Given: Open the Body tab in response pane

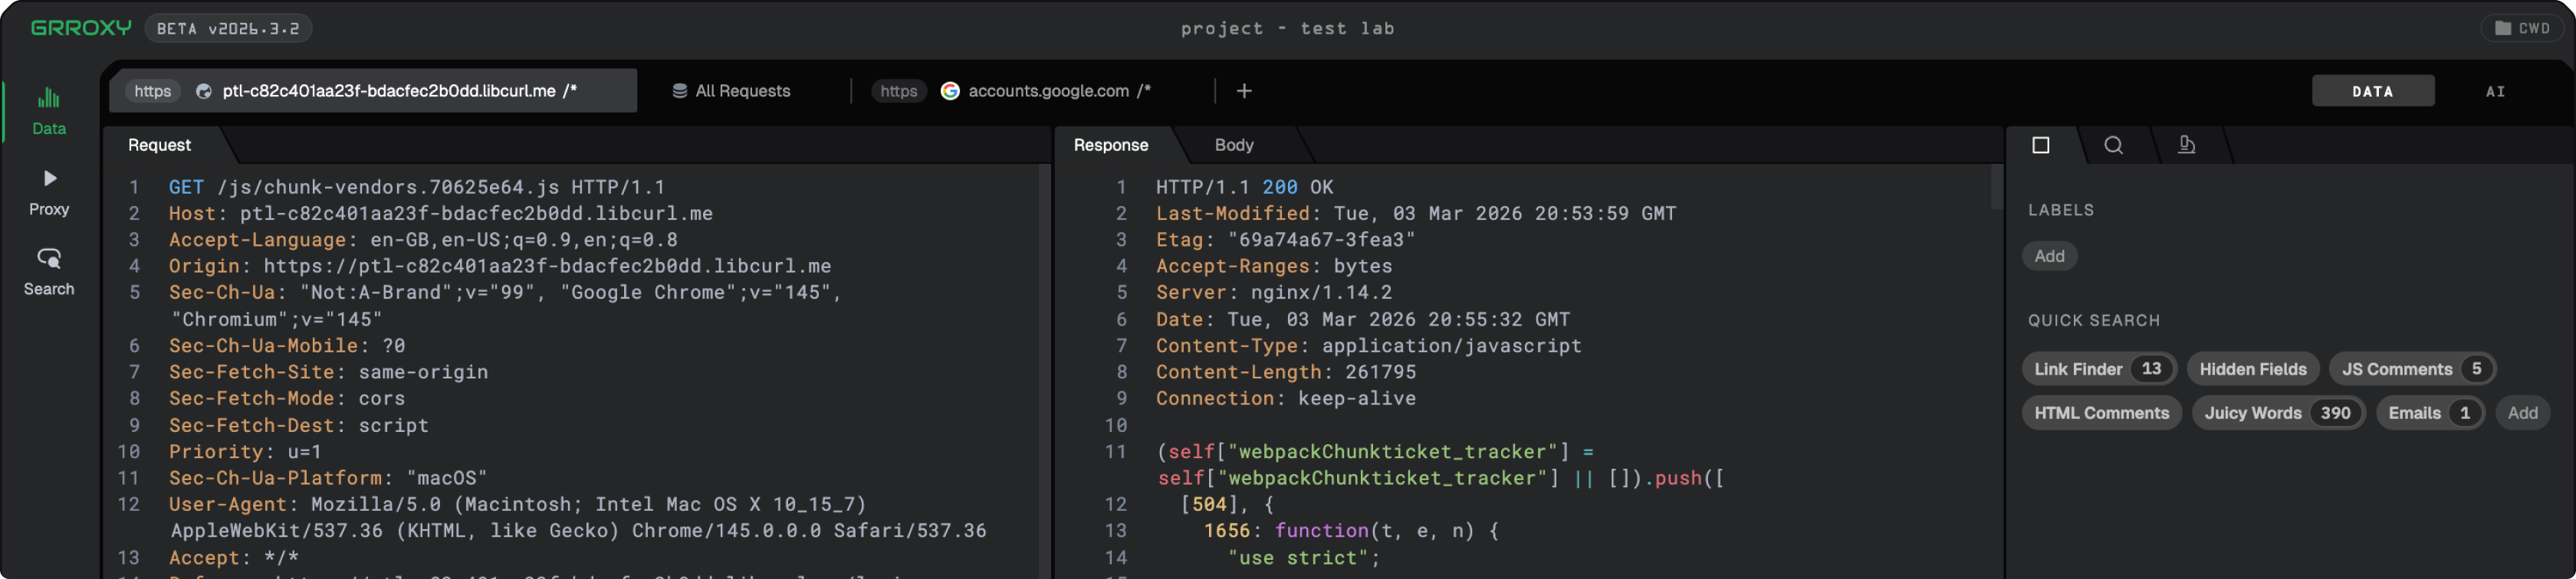Looking at the screenshot, I should [1233, 145].
